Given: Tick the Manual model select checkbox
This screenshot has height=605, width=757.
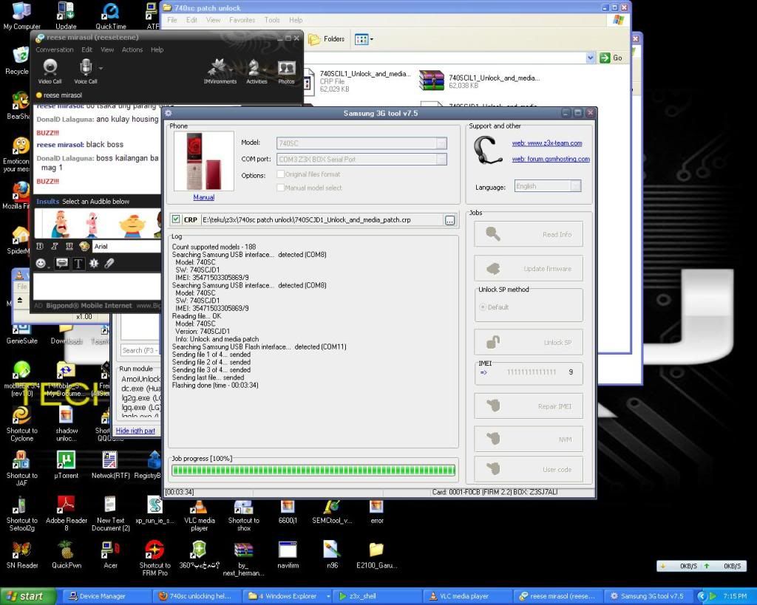Looking at the screenshot, I should [x=281, y=188].
